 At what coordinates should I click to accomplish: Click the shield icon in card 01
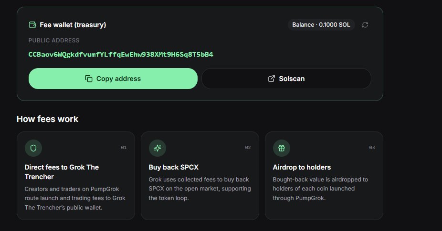coord(33,148)
